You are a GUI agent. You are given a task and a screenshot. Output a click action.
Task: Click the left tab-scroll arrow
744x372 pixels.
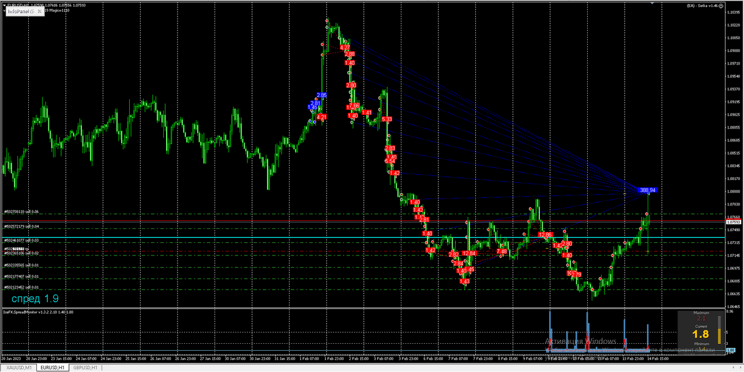tap(734, 367)
